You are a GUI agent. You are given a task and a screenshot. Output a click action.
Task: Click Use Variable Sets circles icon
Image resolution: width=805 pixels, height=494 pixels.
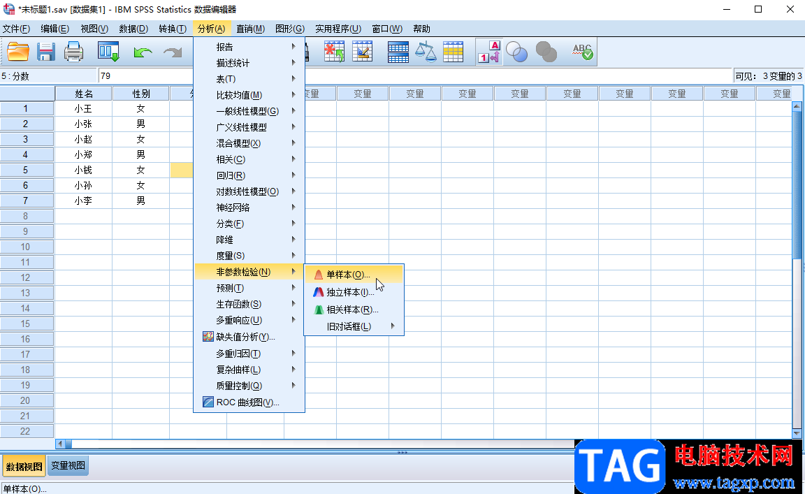(516, 52)
